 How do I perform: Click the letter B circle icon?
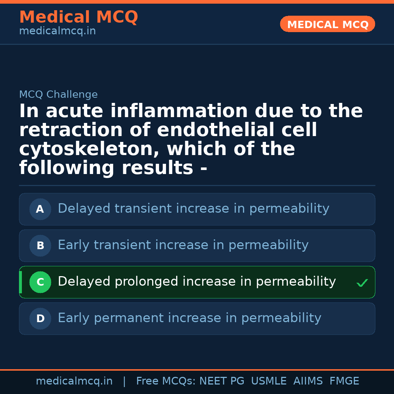point(40,246)
